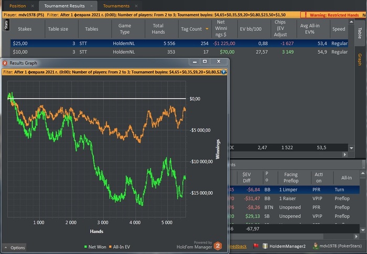Screen dimensions: 367x254
Task: Click the red flag status icon
Action: coord(256,246)
